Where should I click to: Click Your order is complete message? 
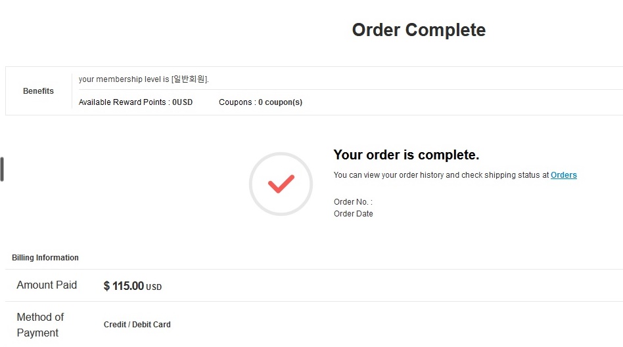(x=406, y=155)
